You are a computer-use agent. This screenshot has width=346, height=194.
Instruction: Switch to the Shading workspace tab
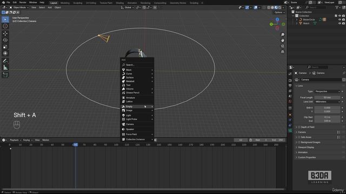120,3
